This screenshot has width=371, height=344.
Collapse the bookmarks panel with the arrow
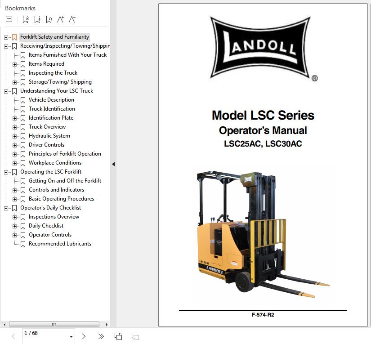(113, 164)
